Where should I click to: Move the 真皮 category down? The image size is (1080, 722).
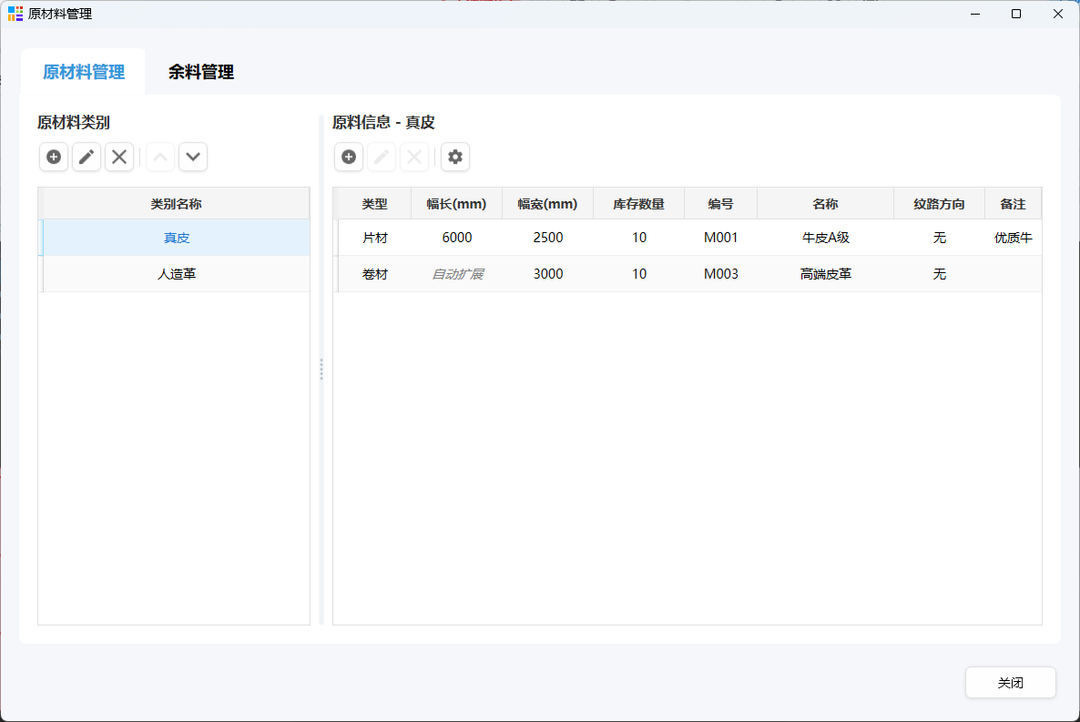pos(192,157)
